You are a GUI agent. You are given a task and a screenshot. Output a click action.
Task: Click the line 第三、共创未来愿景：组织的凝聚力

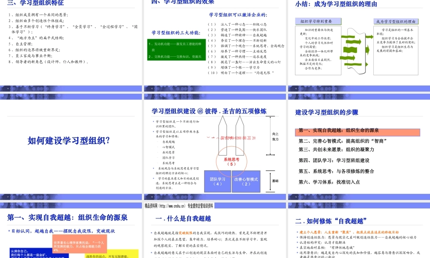coord(336,150)
